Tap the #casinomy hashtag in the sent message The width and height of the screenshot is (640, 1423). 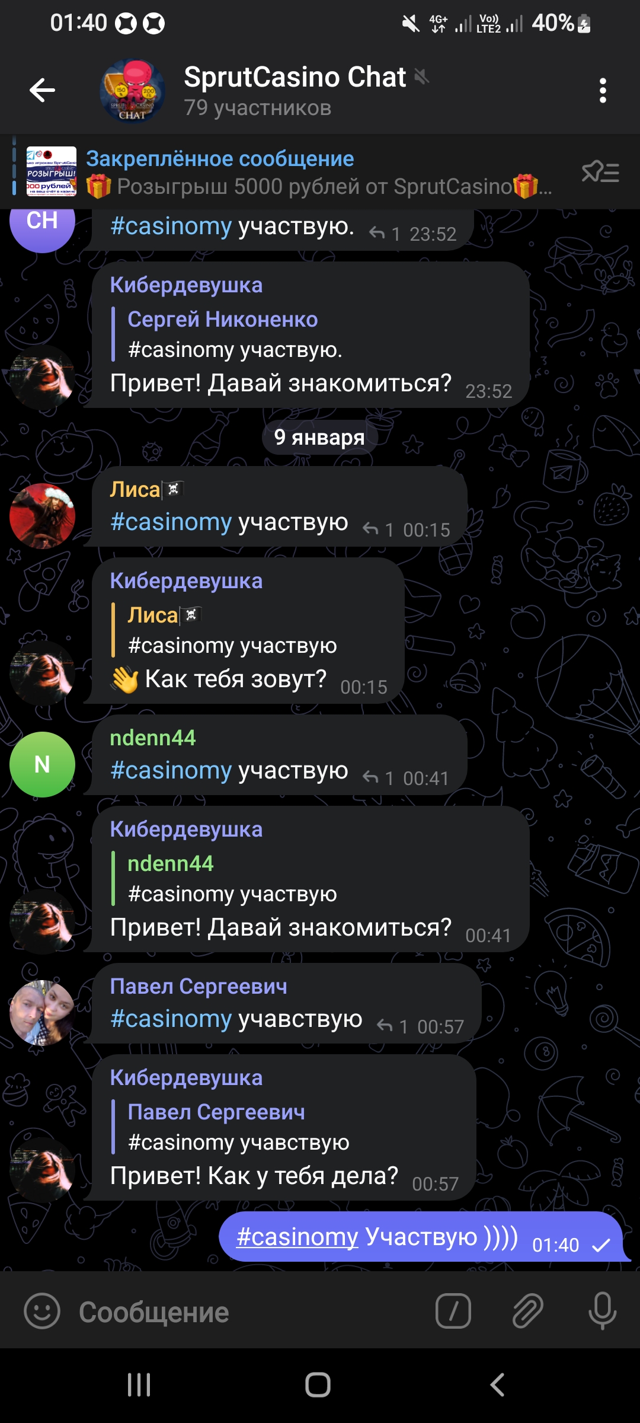(297, 1237)
